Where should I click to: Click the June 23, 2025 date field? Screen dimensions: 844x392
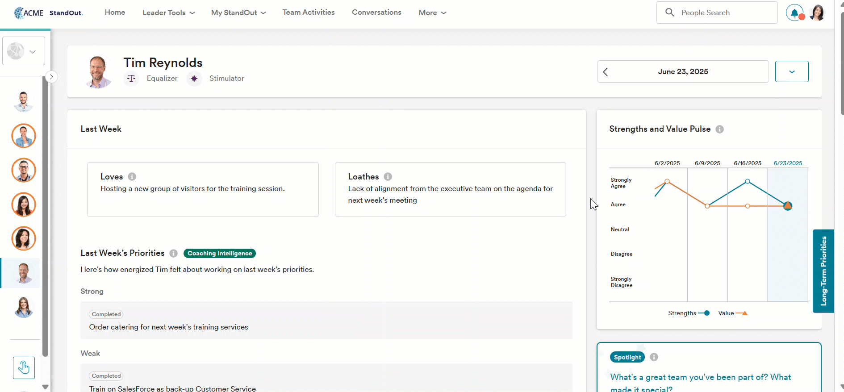[x=683, y=71]
